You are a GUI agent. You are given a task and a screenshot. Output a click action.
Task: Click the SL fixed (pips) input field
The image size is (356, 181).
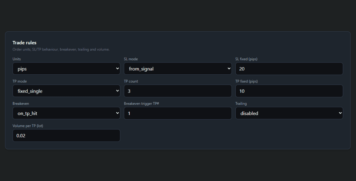[289, 69]
